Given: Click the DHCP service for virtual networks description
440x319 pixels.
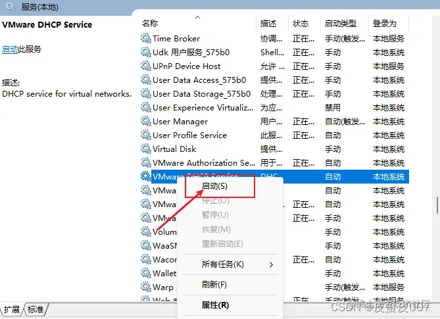Looking at the screenshot, I should coord(67,93).
